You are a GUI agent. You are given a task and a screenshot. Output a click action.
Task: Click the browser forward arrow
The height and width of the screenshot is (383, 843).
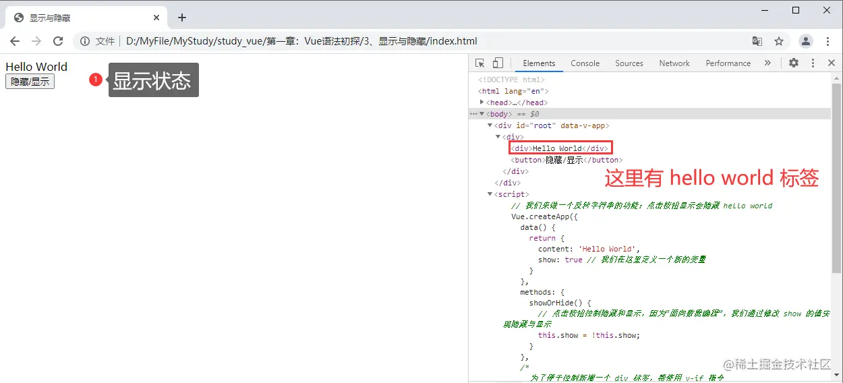[36, 41]
